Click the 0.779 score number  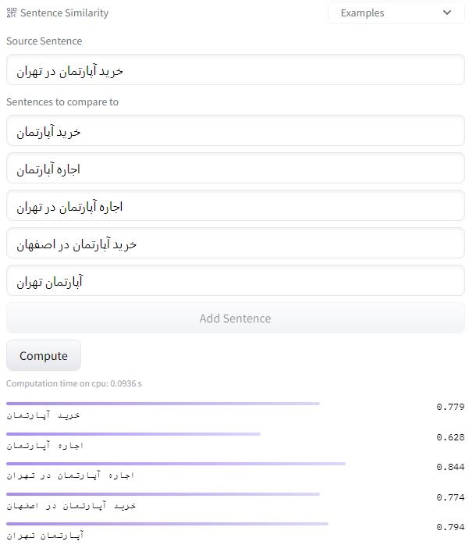450,407
